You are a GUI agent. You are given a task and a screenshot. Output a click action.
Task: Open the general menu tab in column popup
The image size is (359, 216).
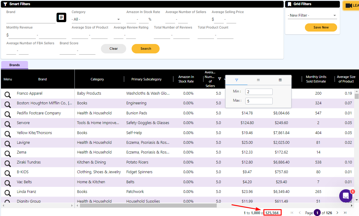258,80
